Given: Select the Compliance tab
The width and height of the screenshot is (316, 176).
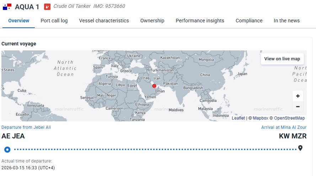Looking at the screenshot, I should 249,21.
